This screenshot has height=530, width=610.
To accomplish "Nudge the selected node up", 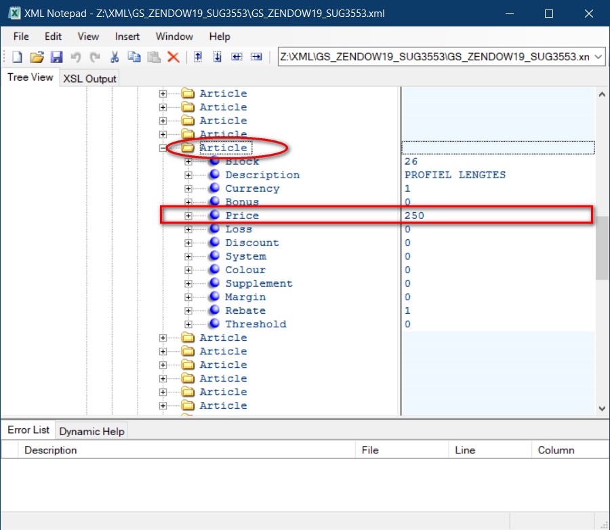I will pos(198,57).
